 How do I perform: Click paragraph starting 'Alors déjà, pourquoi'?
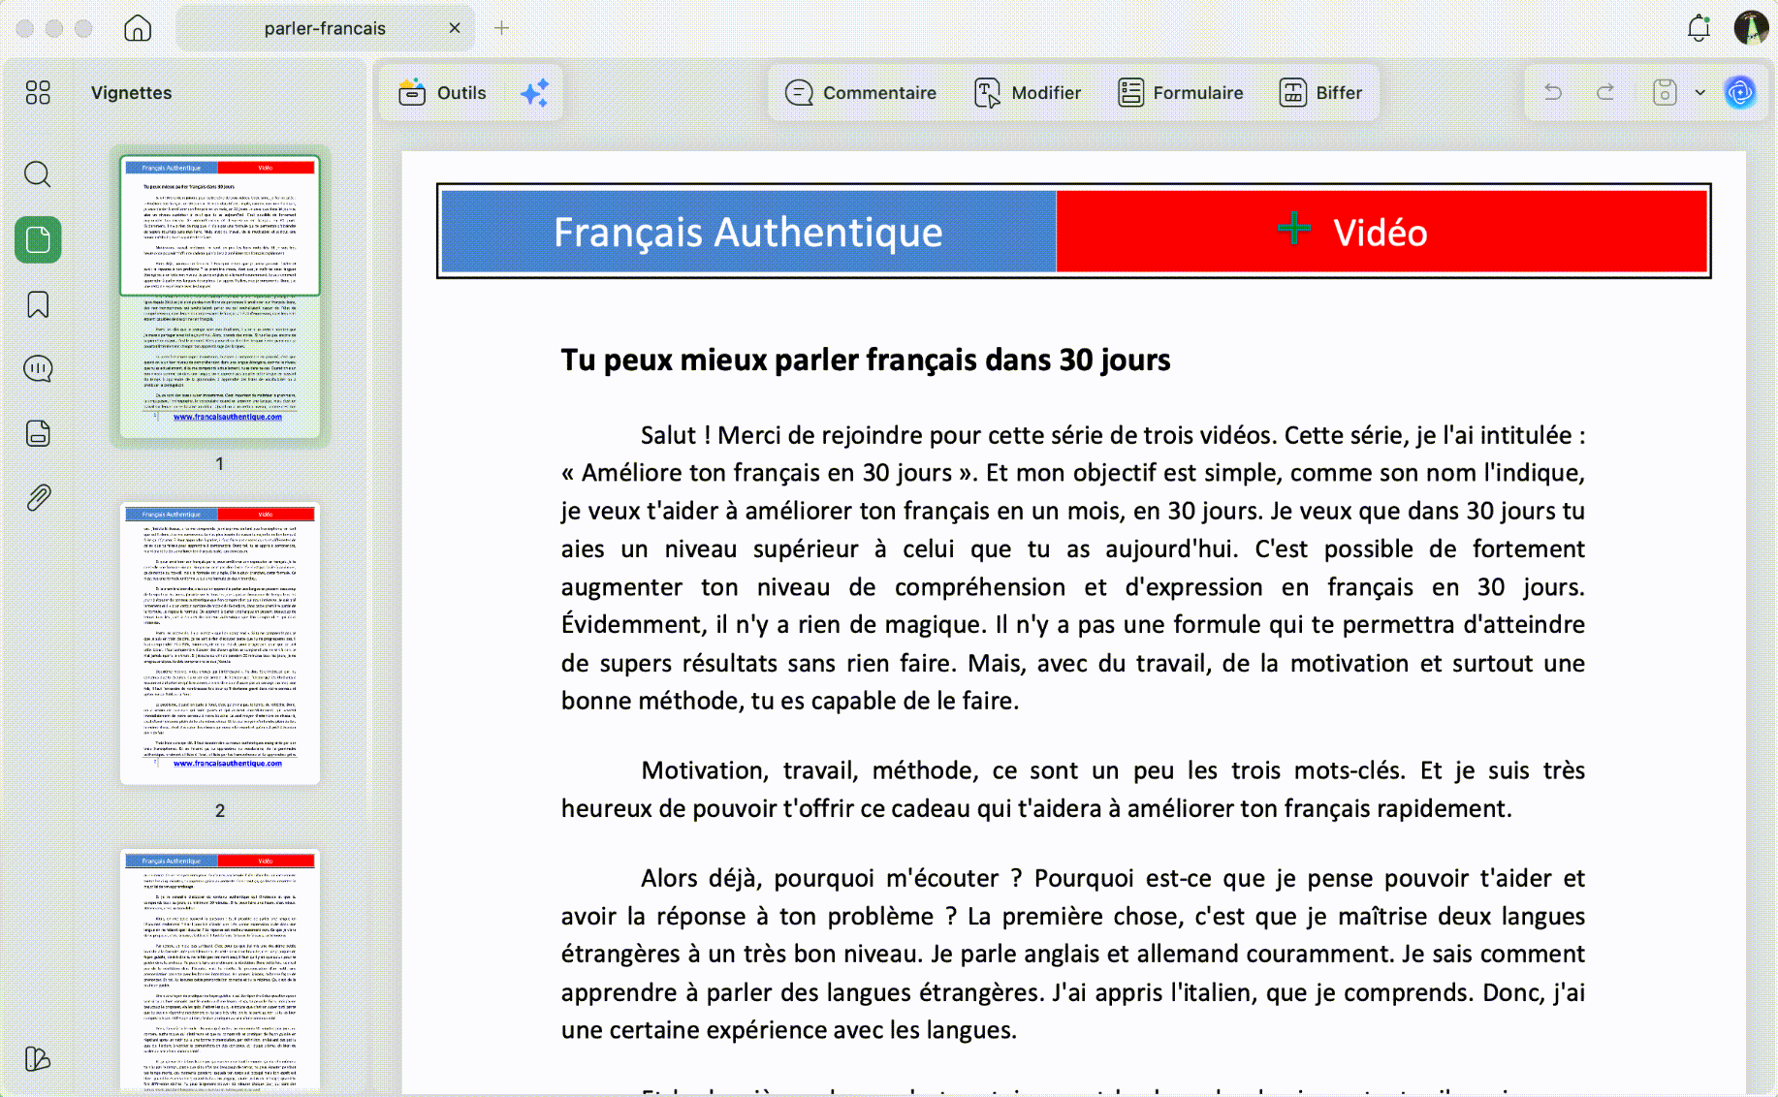pyautogui.click(x=1073, y=954)
